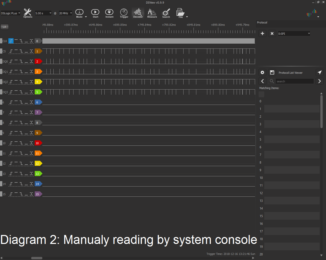The image size is (326, 260).
Task: Click the navigate arrow beside Protocol List Viewer
Action: pos(320,72)
